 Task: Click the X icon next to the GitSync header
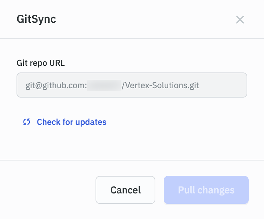[x=240, y=20]
